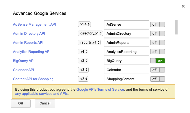Open the AdSense Management API link
This screenshot has width=190, height=113.
[x=35, y=25]
